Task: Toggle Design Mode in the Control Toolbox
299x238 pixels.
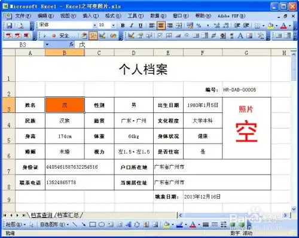Action: tap(131, 36)
